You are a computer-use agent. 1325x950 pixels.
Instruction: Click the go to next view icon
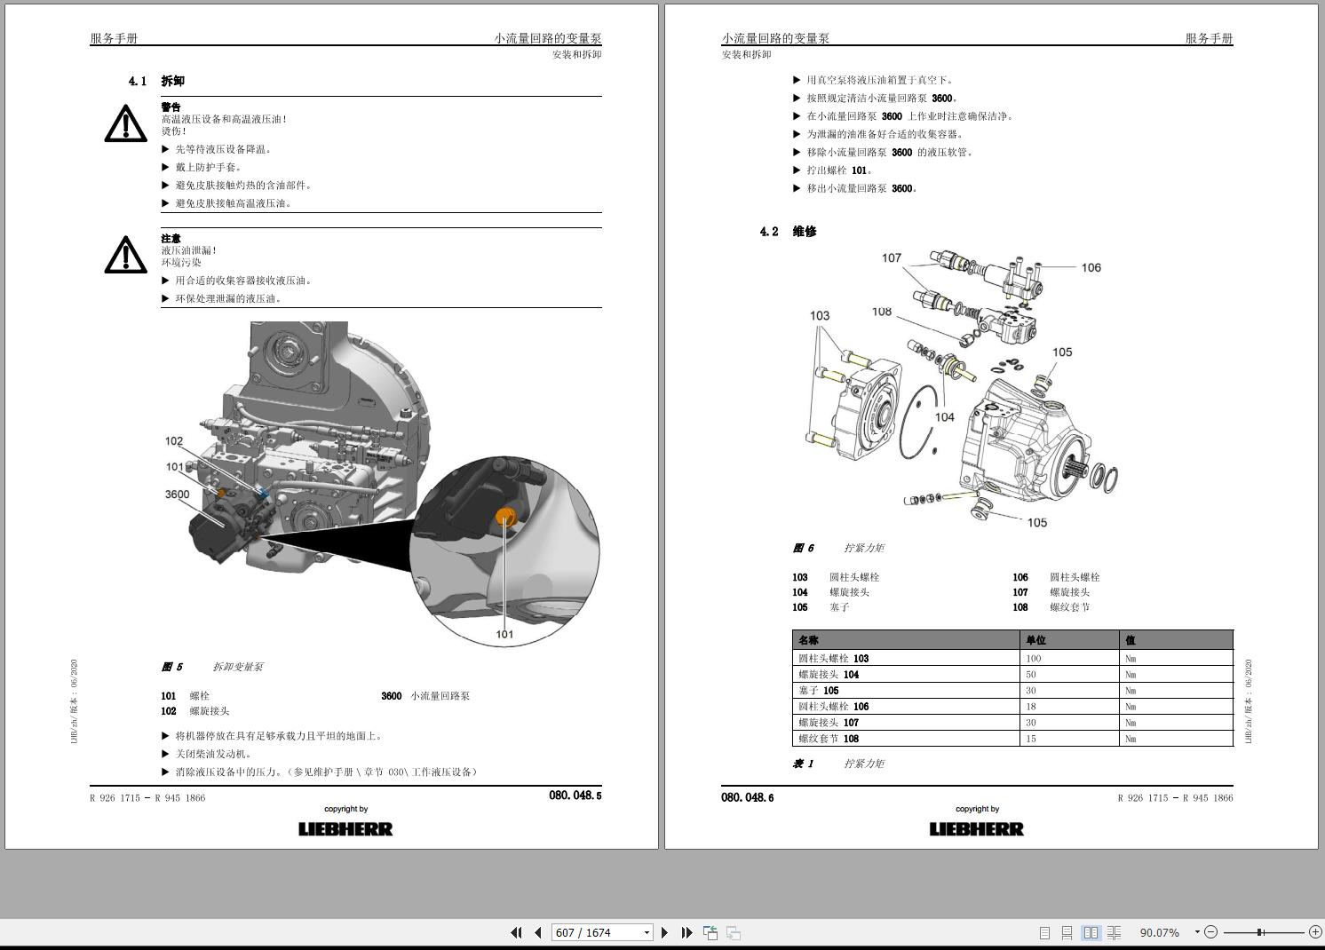coord(734,932)
